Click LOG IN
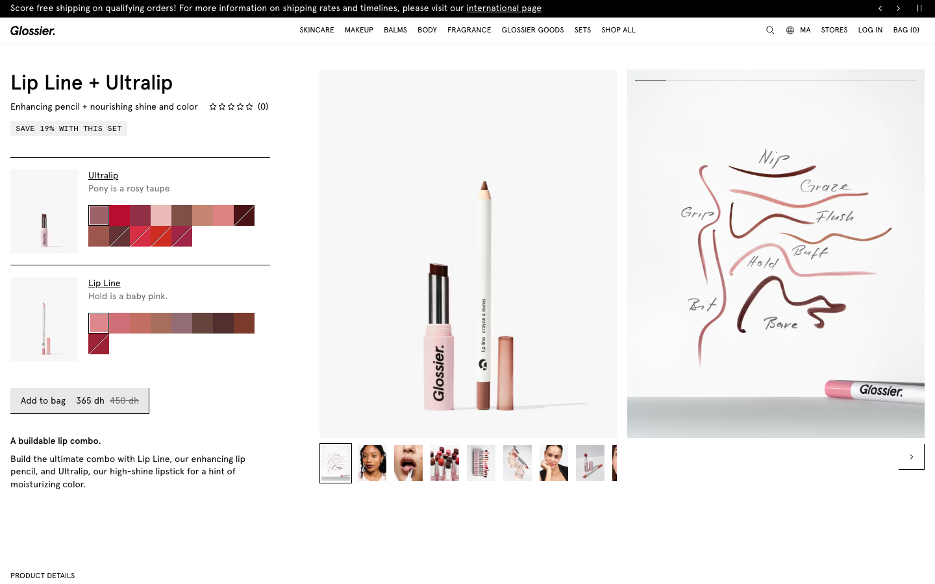The height and width of the screenshot is (584, 935). click(x=870, y=30)
